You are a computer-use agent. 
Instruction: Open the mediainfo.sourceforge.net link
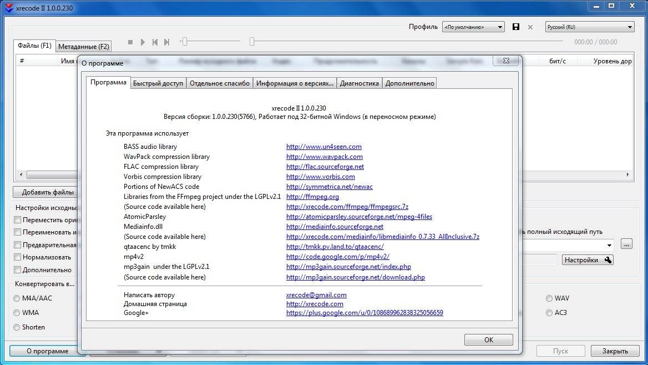point(335,226)
